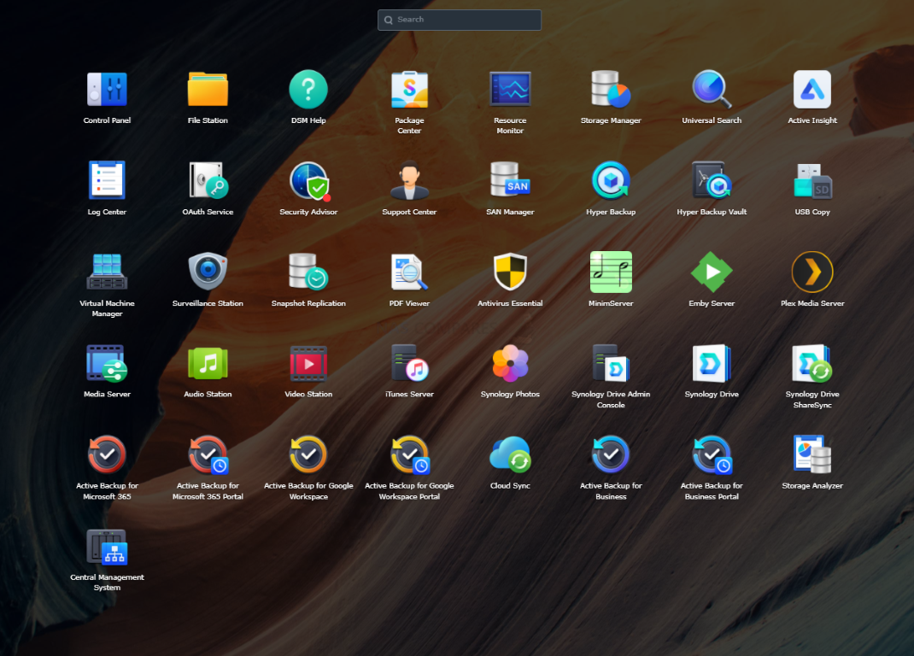Open Plex Media Server
Screen dimensions: 914x656
point(812,272)
